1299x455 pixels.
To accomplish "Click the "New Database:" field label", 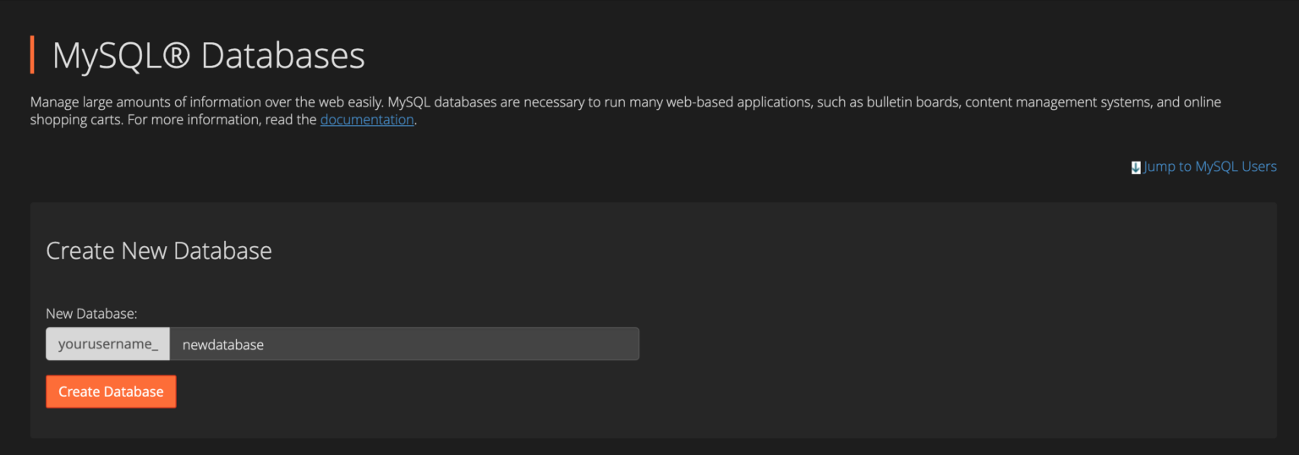I will [91, 314].
